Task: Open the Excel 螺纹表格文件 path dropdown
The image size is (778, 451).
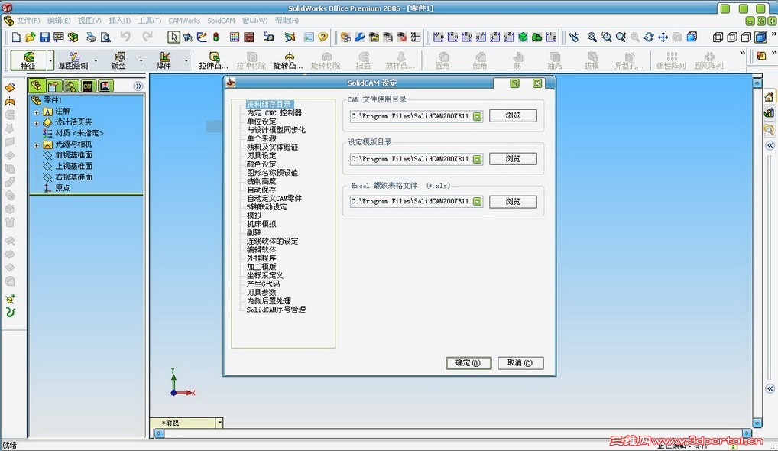Action: [x=478, y=202]
